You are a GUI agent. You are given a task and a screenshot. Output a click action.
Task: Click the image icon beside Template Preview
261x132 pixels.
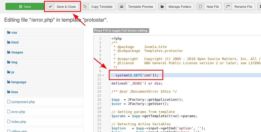[122, 7]
